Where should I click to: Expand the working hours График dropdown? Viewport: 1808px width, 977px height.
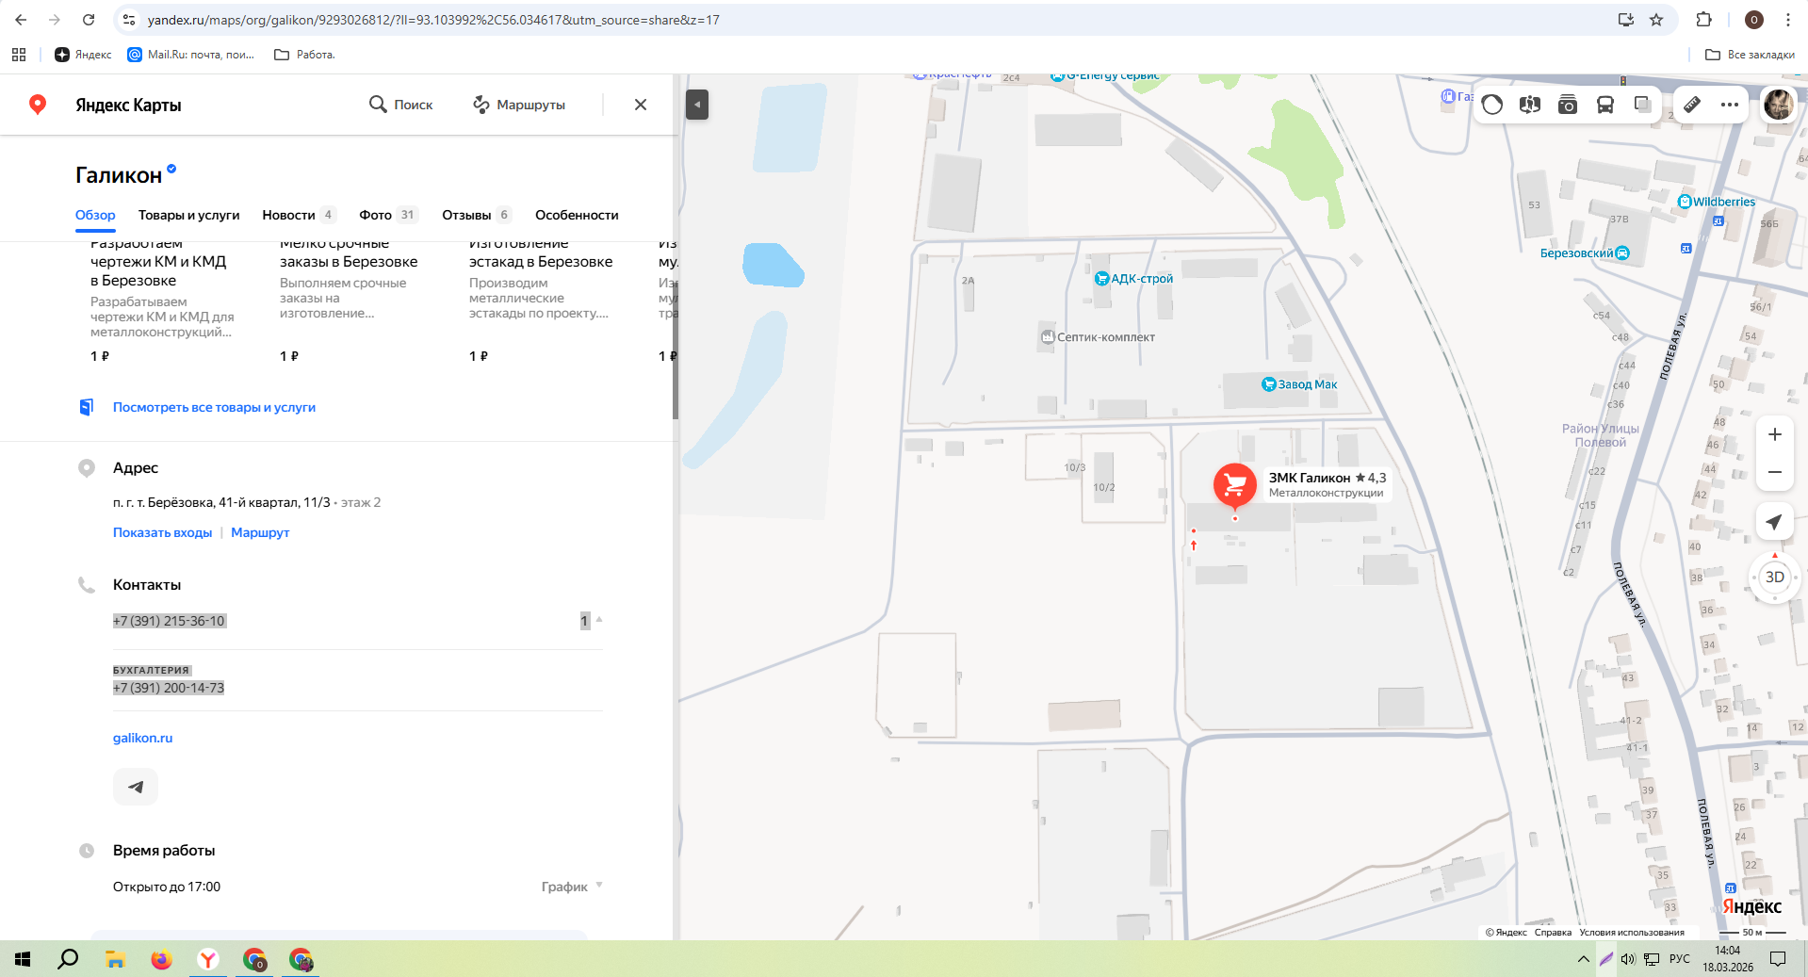point(572,887)
